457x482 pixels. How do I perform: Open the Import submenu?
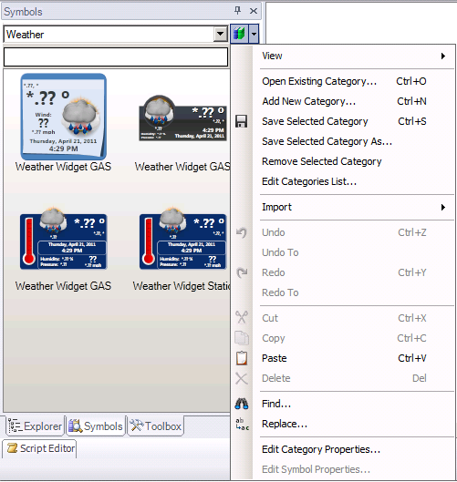click(342, 207)
